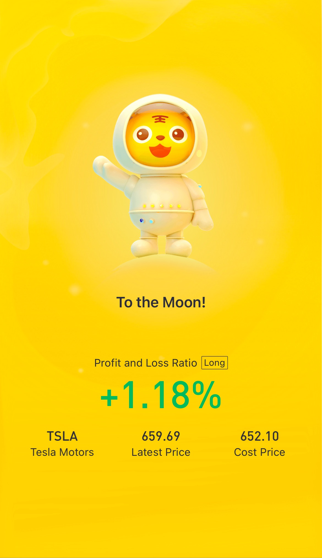Screen dimensions: 322x558
Task: Click the Cost Price label
Action: coord(260,452)
